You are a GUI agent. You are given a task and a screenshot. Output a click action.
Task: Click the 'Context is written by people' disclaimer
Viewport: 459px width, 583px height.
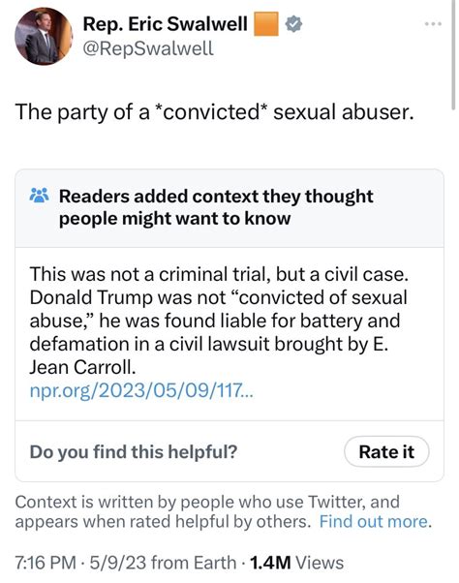click(x=223, y=511)
